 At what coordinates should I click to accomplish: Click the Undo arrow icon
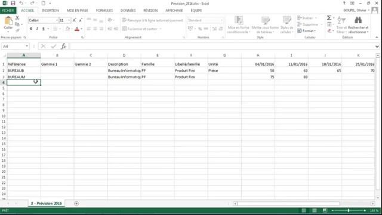[x=21, y=3]
